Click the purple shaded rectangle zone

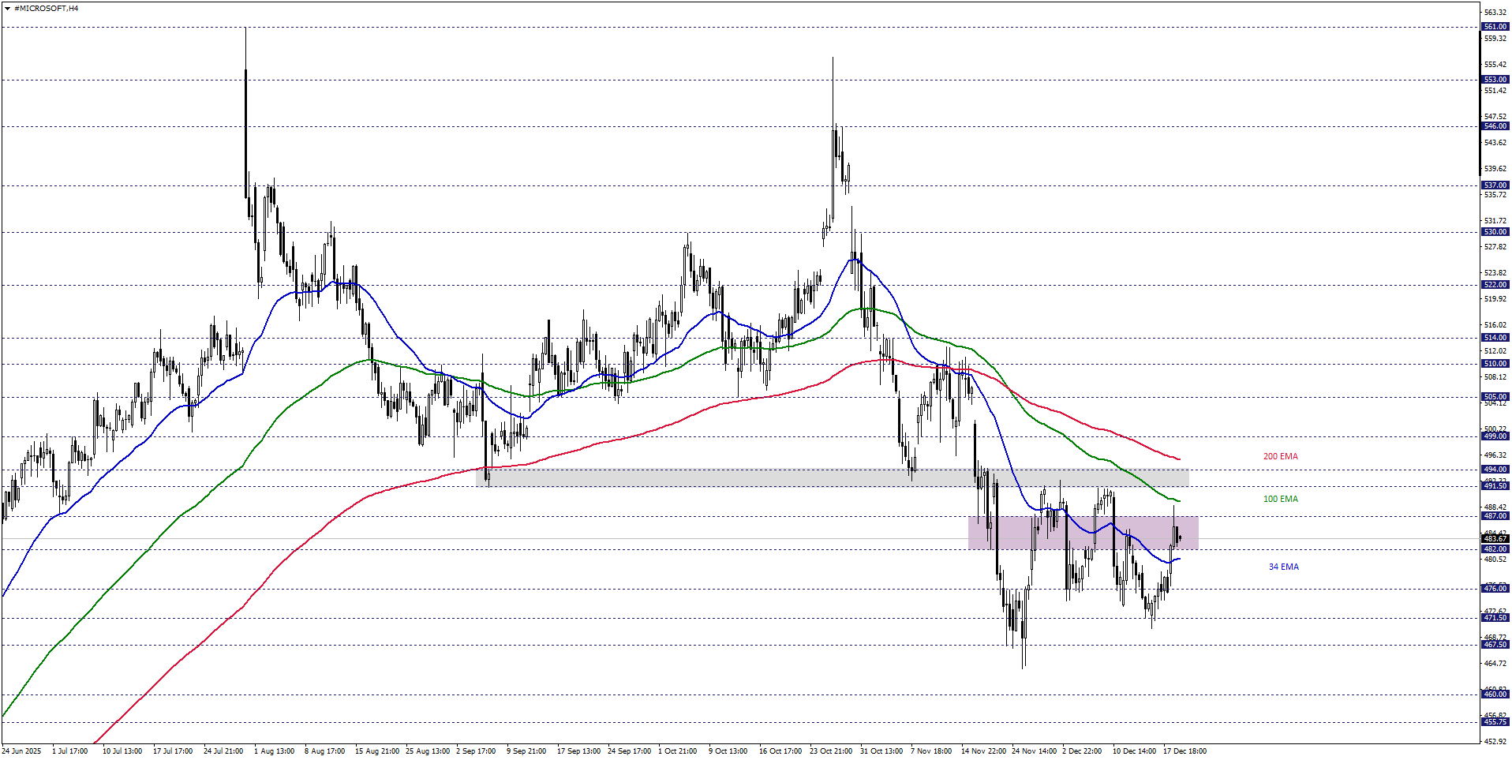point(1083,533)
